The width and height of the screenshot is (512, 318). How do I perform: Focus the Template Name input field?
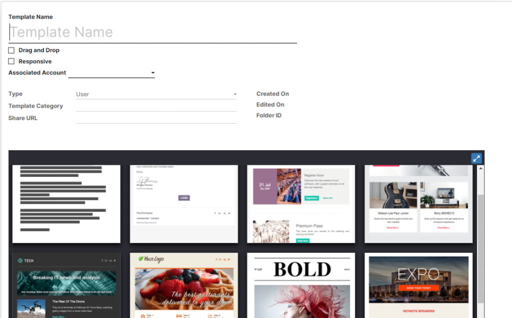(152, 33)
